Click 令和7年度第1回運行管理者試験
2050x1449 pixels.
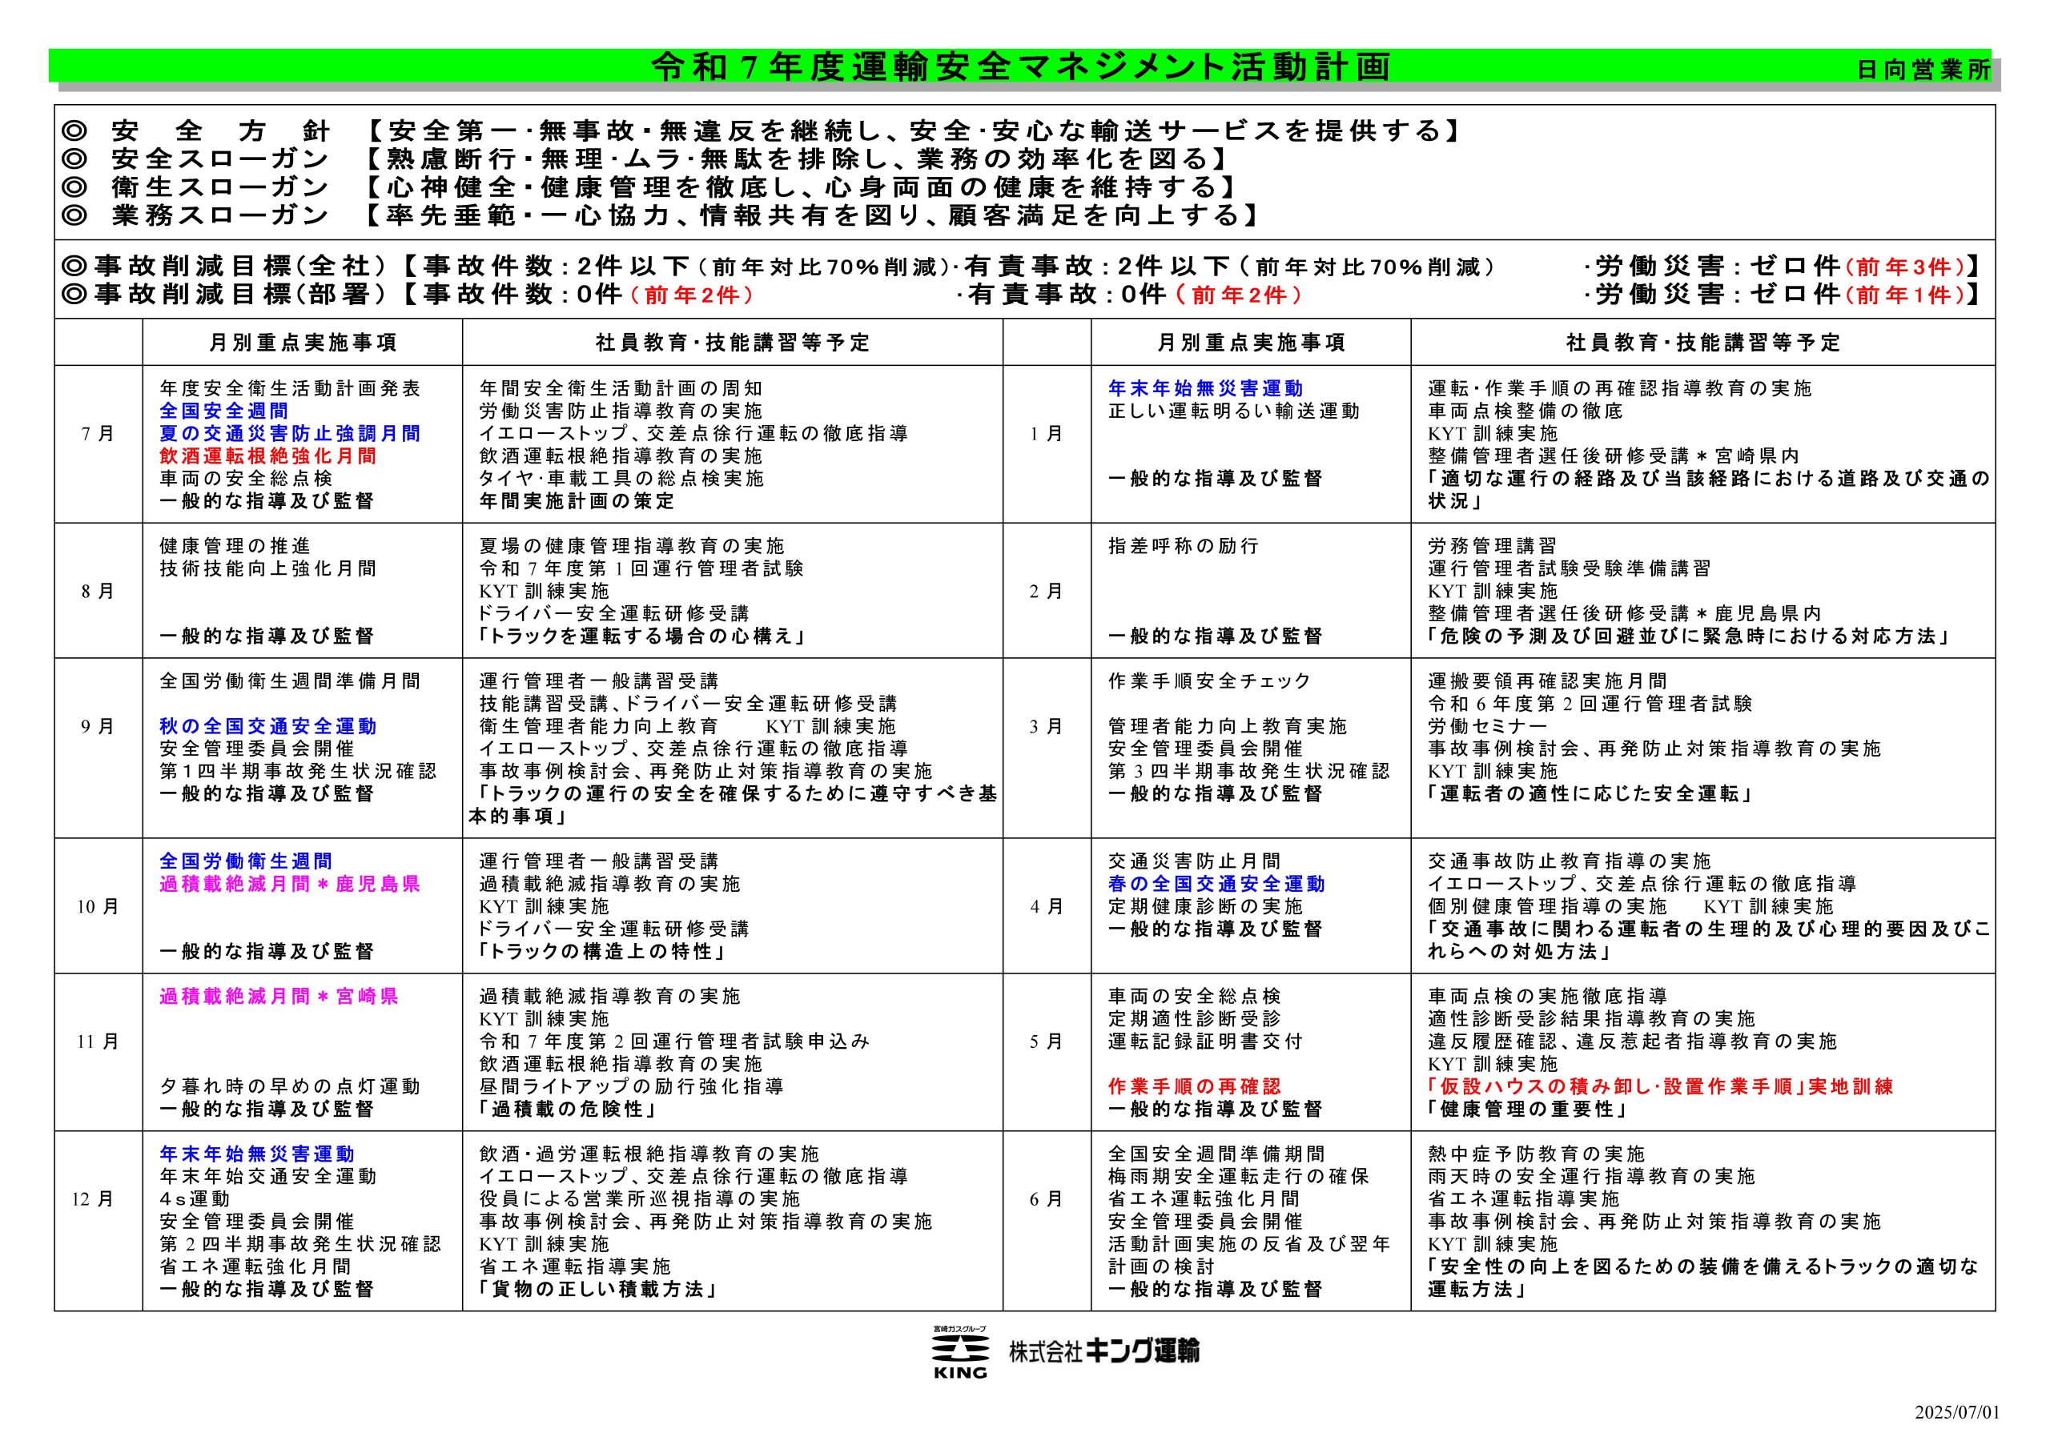(x=641, y=568)
